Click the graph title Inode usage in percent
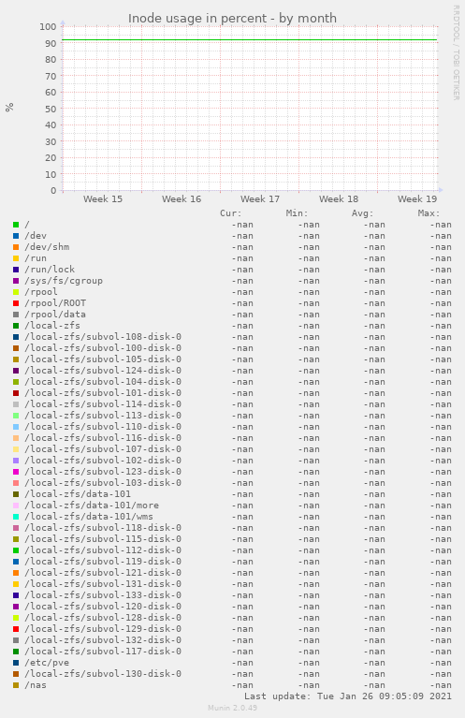Image resolution: width=465 pixels, height=718 pixels. [232, 19]
